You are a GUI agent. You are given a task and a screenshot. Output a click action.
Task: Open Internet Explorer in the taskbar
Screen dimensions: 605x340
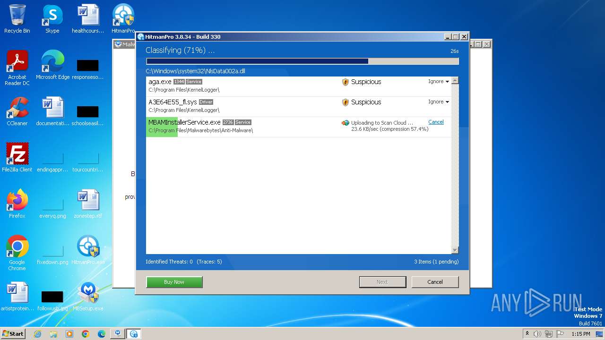pos(37,334)
